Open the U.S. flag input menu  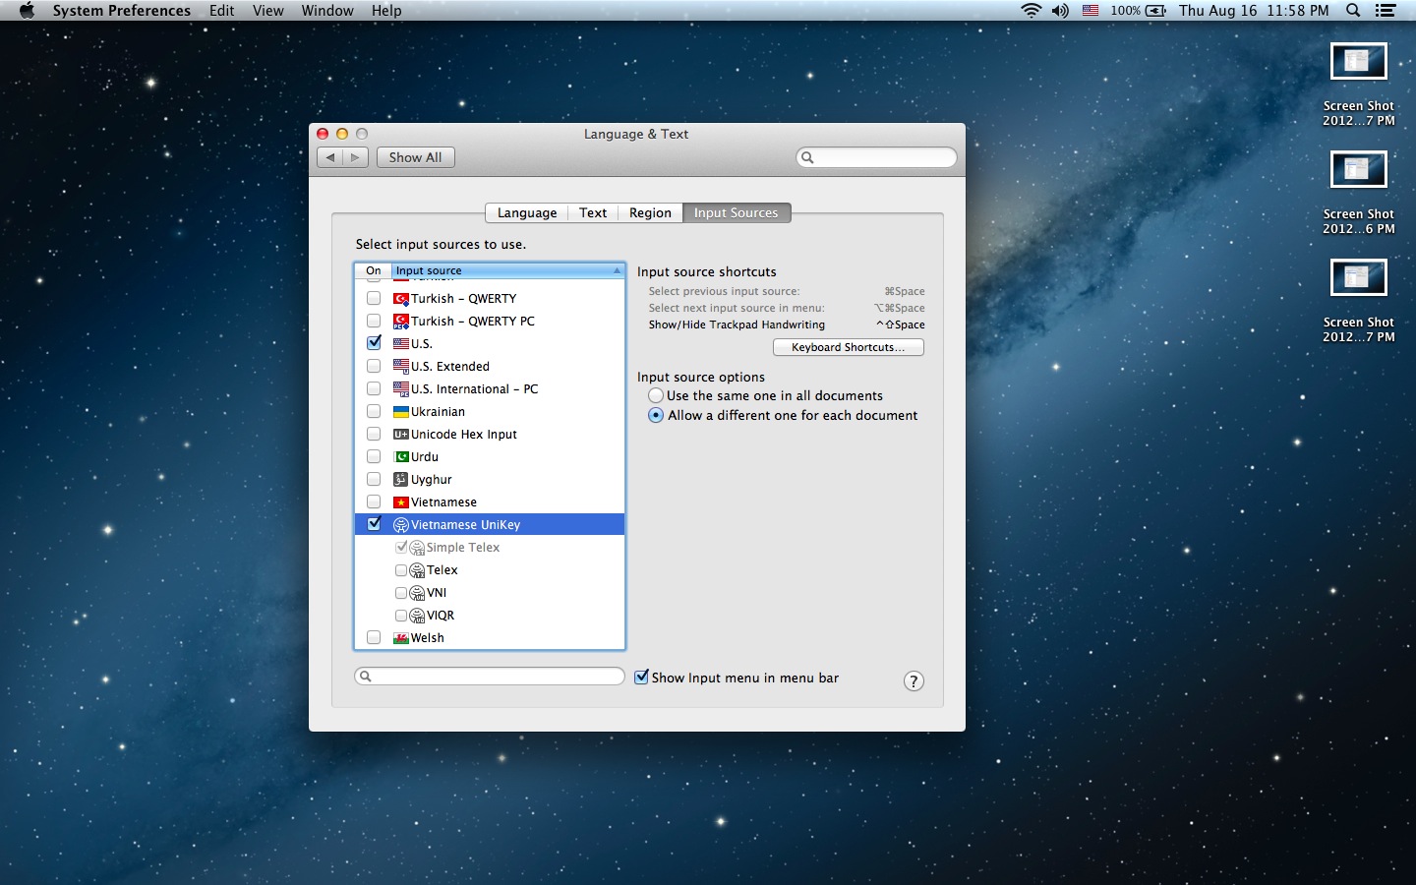[x=1091, y=10]
